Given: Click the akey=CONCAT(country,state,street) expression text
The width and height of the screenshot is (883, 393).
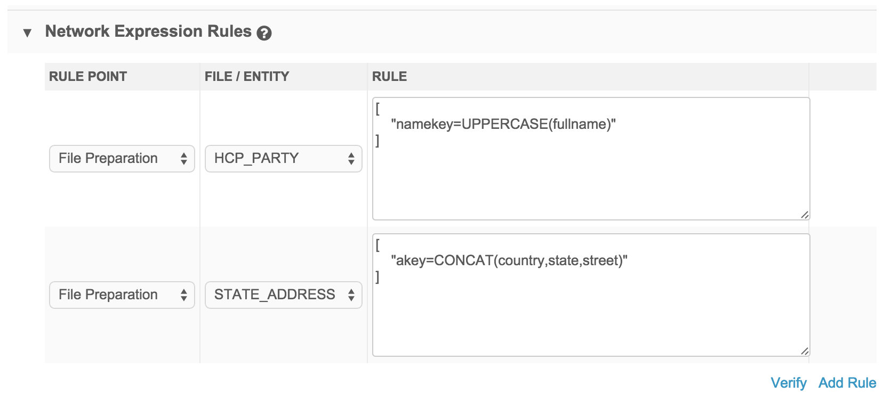Looking at the screenshot, I should coord(509,260).
